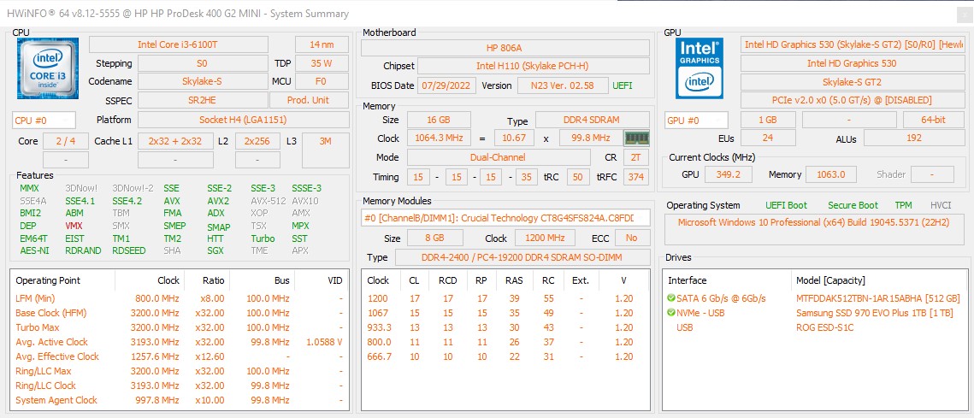Click the 2T command rate field
Screen dimensions: 974x418
636,157
